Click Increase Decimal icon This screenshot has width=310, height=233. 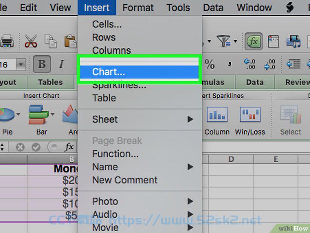(x=250, y=64)
